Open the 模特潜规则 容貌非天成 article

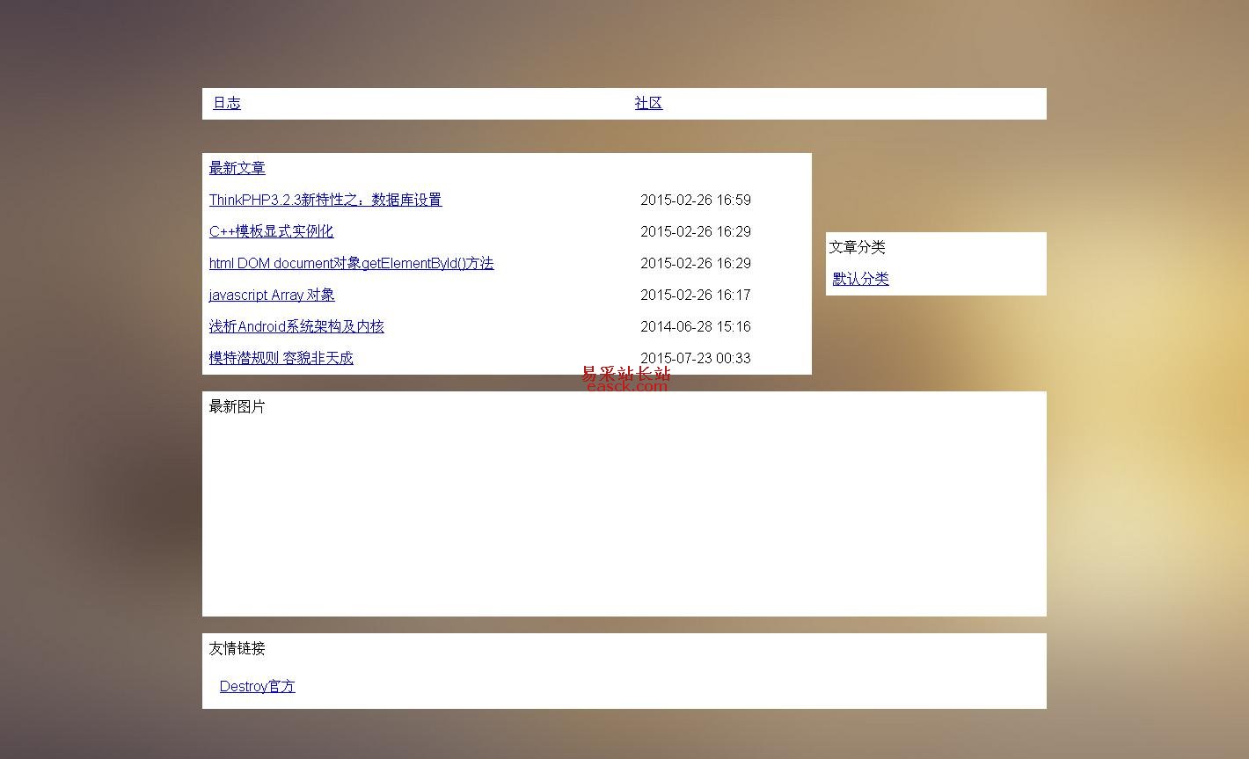tap(281, 358)
